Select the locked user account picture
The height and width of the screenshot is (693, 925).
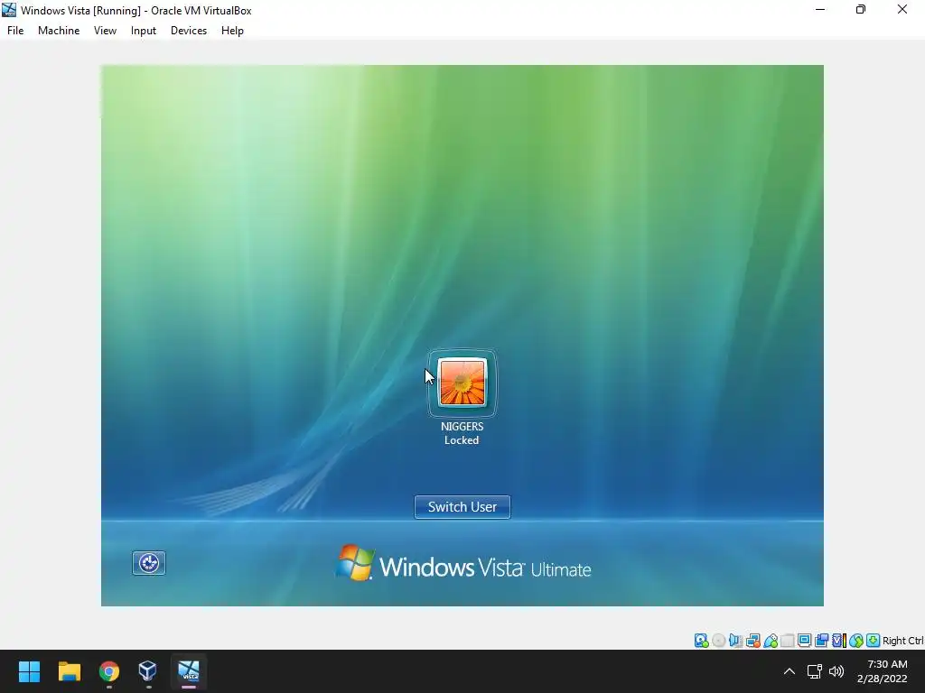pyautogui.click(x=462, y=383)
